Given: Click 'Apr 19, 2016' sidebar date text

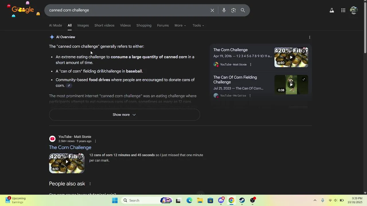Looking at the screenshot, I should 222,56.
